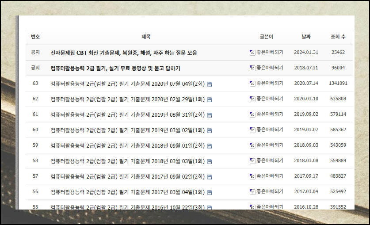The image size is (370, 225).
Task: Click the file attachment icon on row 63
Action: click(x=210, y=84)
